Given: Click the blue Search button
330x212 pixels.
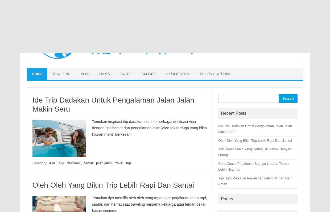Looking at the screenshot, I should (288, 98).
